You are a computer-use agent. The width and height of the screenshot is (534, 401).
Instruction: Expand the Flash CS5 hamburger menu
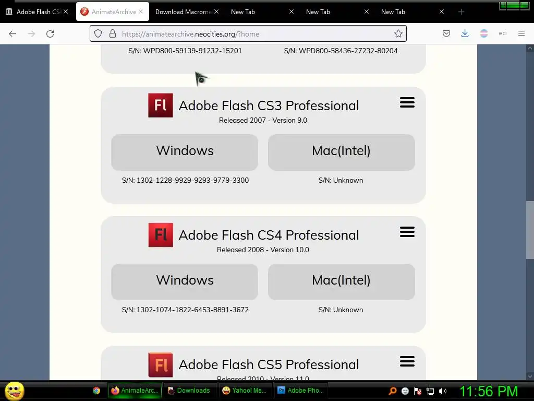tap(407, 361)
